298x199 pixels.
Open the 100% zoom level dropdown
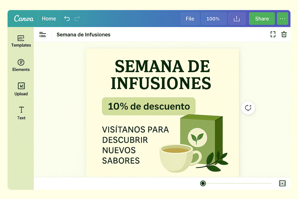214,18
